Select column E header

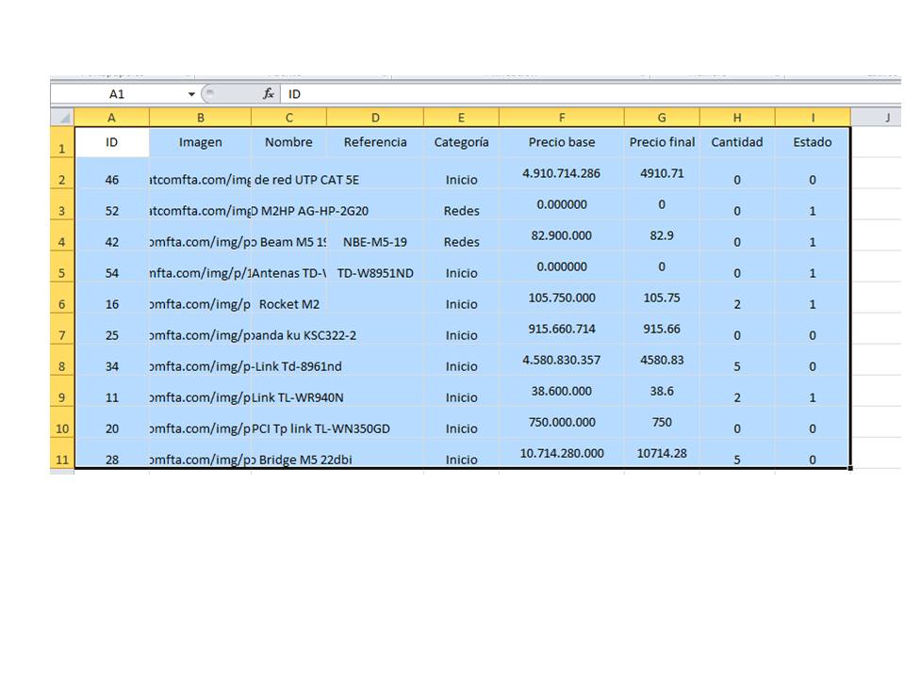pyautogui.click(x=461, y=118)
